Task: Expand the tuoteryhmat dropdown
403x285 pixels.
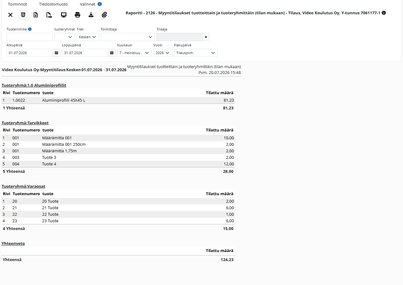Action: pos(65,37)
